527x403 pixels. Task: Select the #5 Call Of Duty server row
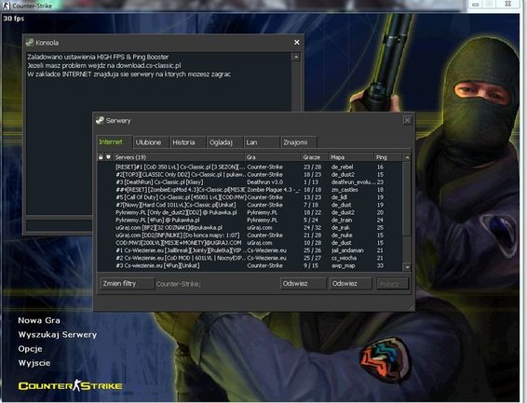[x=250, y=197]
